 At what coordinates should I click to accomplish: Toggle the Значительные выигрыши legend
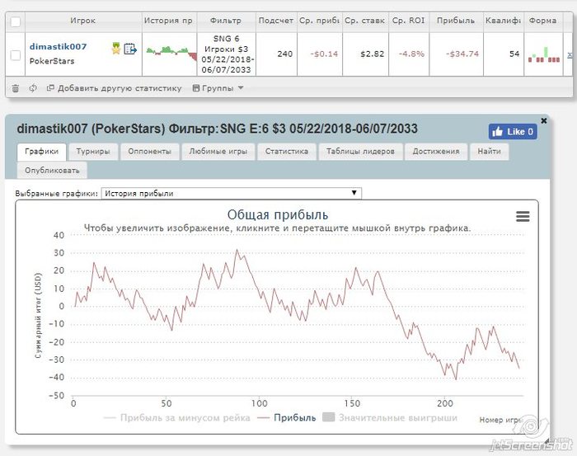(x=390, y=418)
